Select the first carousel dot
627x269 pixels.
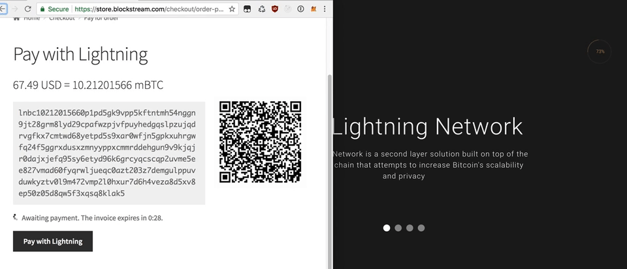click(387, 228)
